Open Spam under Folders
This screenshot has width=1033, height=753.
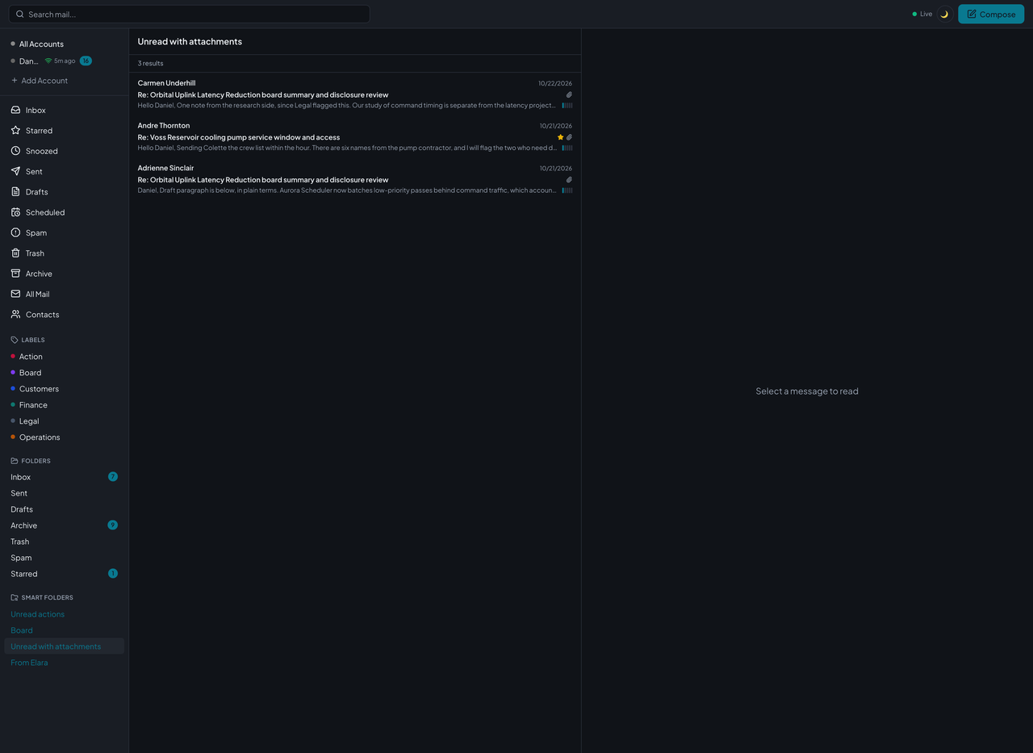click(x=65, y=558)
